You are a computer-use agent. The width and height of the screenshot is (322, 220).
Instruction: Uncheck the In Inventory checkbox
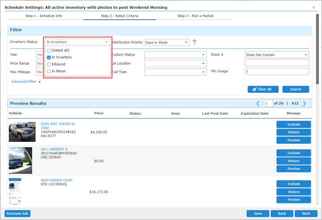pos(49,58)
